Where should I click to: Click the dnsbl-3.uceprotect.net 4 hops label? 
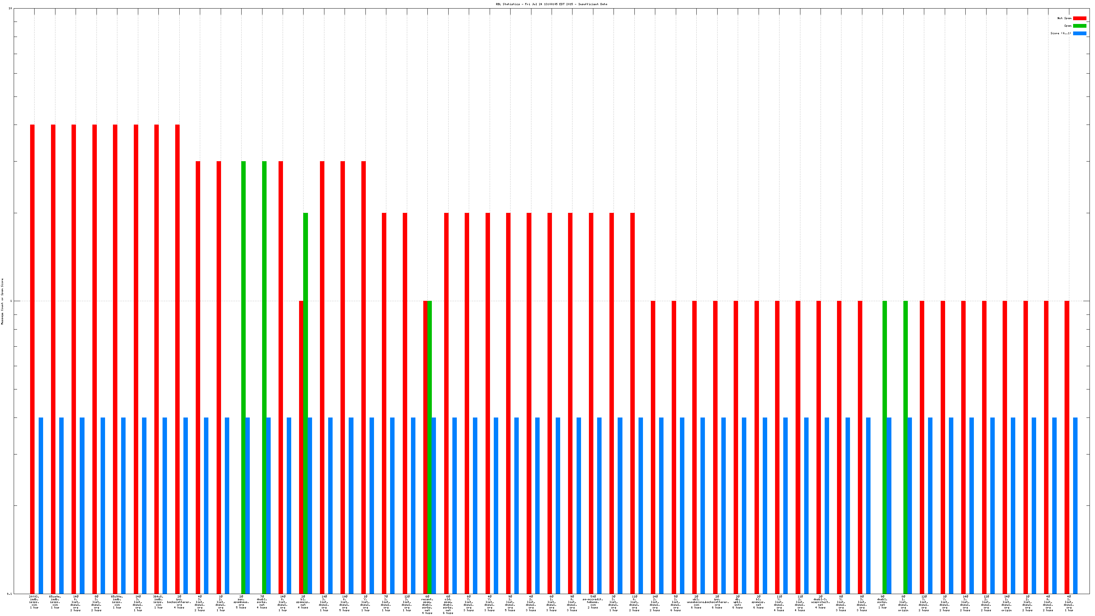820,602
